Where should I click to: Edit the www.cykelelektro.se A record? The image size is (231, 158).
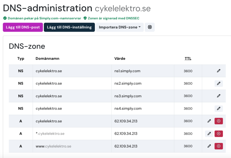209,146
